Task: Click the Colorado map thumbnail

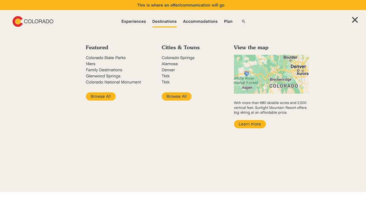Action: click(271, 74)
